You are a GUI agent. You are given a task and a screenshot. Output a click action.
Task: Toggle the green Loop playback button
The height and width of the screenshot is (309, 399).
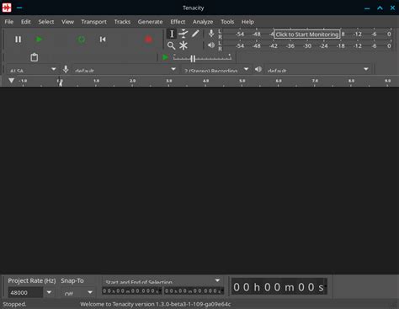point(82,40)
